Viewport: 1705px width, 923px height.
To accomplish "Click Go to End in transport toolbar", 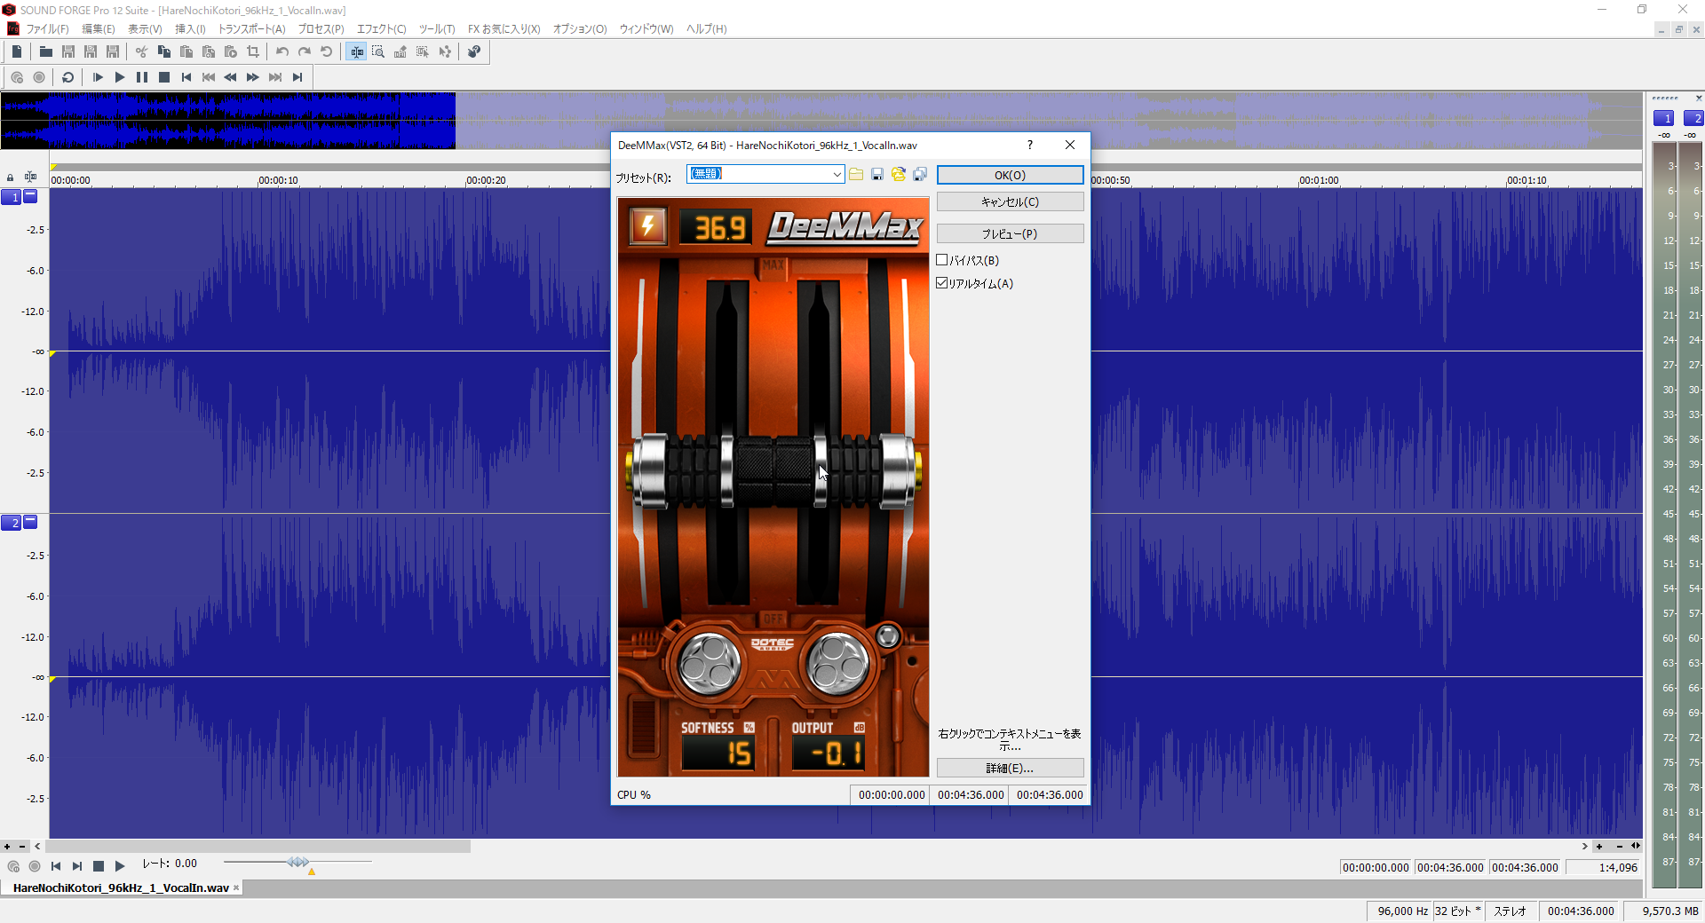I will (297, 77).
